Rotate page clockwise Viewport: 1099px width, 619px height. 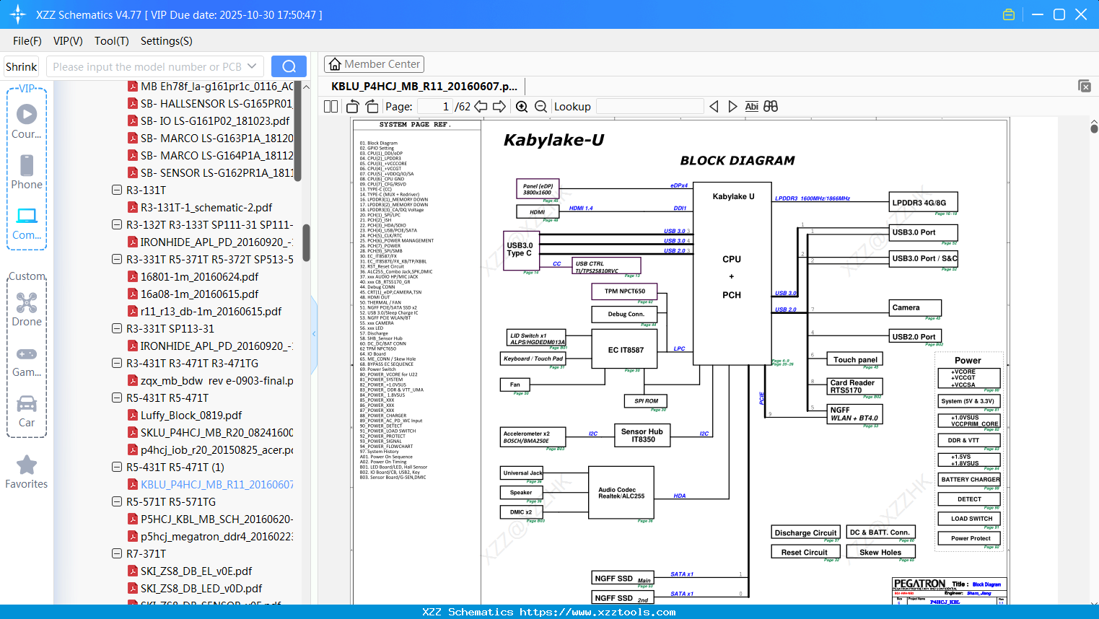point(372,107)
